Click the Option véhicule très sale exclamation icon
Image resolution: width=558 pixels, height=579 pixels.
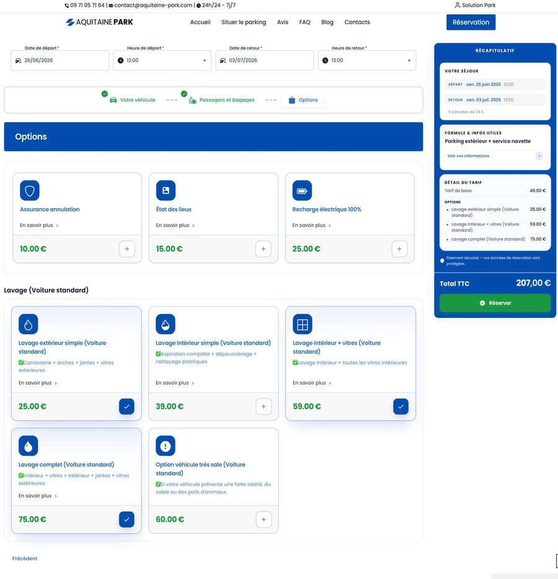point(166,446)
